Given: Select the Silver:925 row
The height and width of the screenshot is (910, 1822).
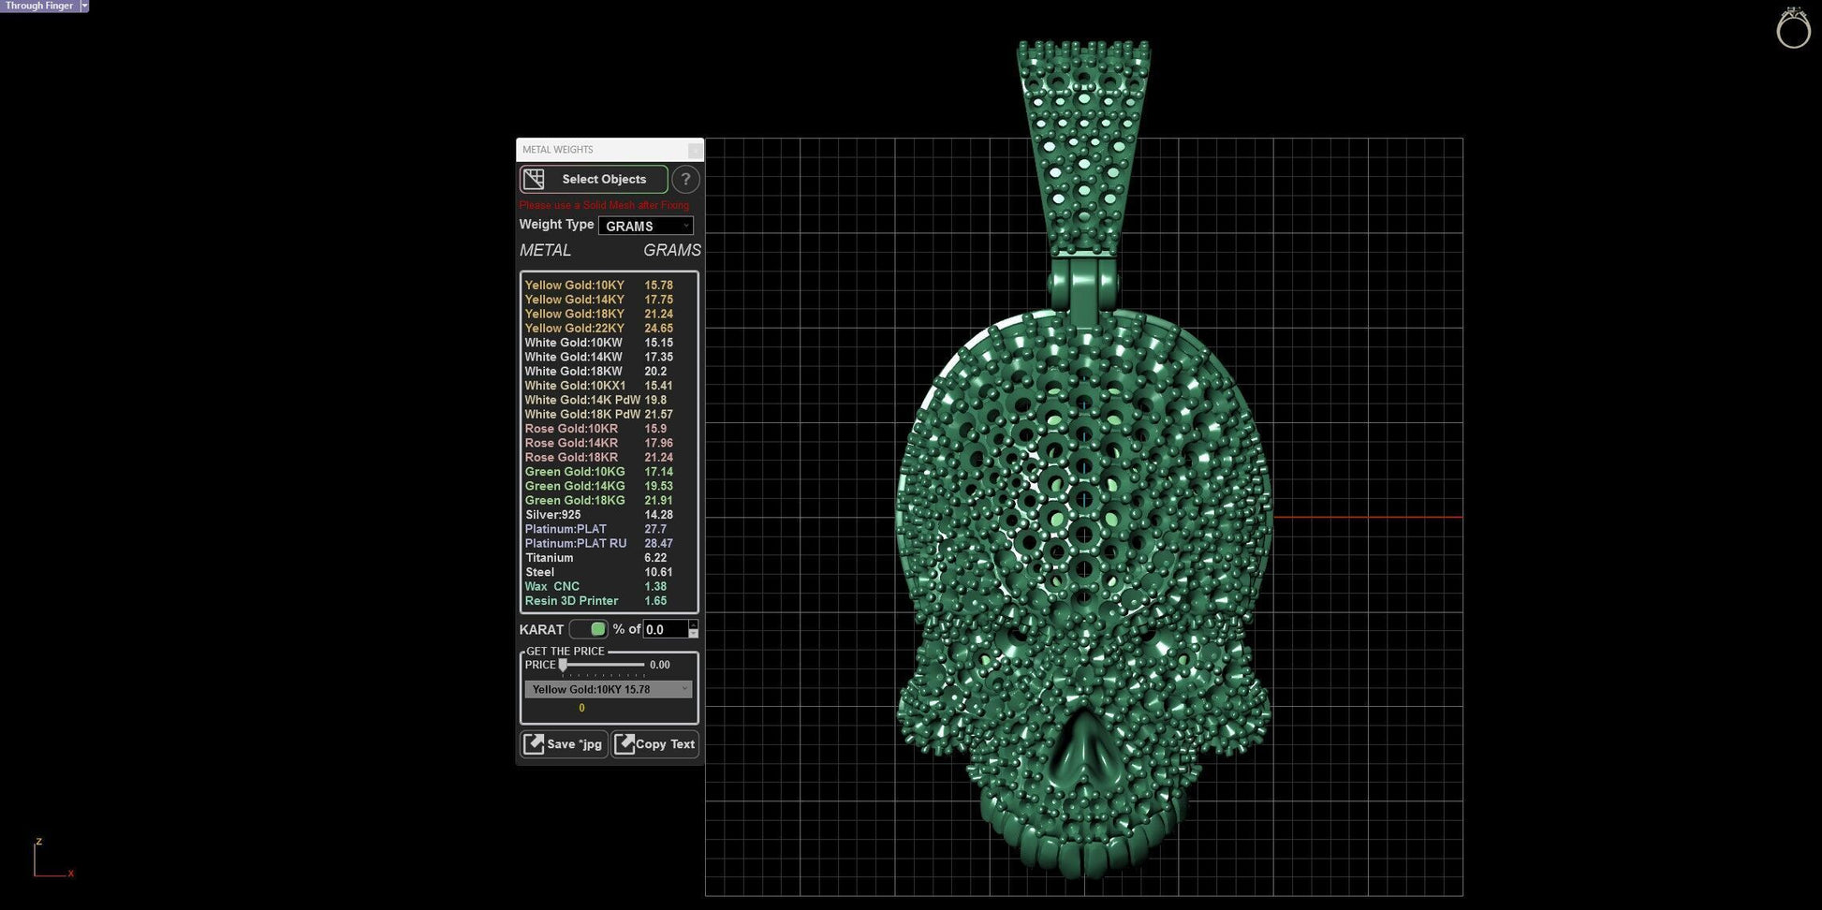Looking at the screenshot, I should pos(609,515).
